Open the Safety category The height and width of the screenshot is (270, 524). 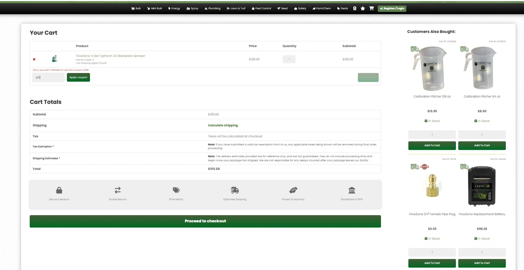(x=300, y=8)
